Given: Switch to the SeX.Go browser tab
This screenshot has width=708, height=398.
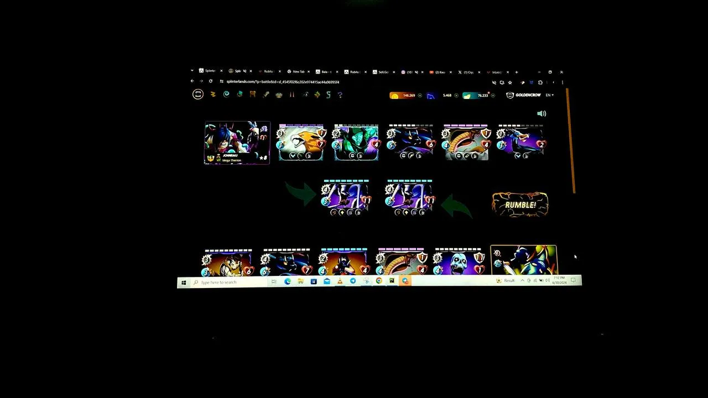Looking at the screenshot, I should [x=383, y=72].
